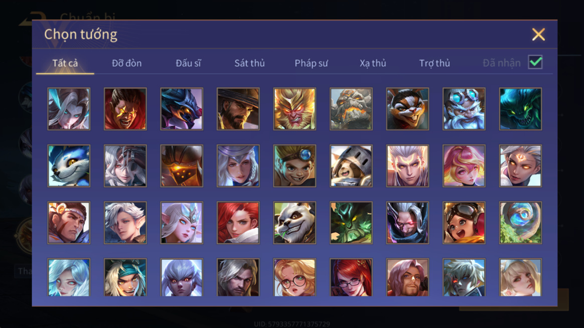Select the blonde girl with round glasses
This screenshot has width=584, height=328.
[x=295, y=277]
